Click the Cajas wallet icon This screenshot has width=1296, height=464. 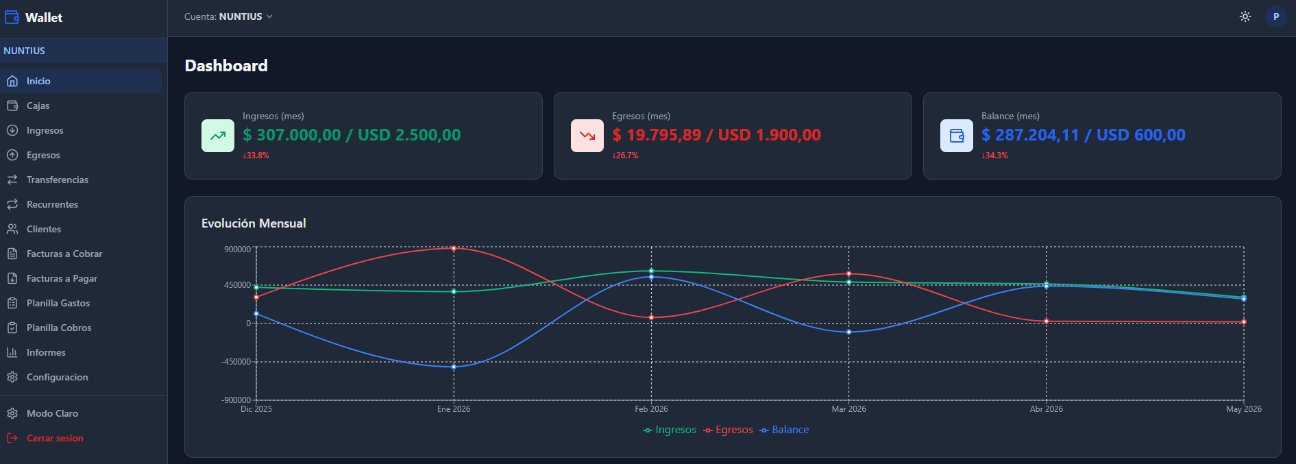coord(12,106)
